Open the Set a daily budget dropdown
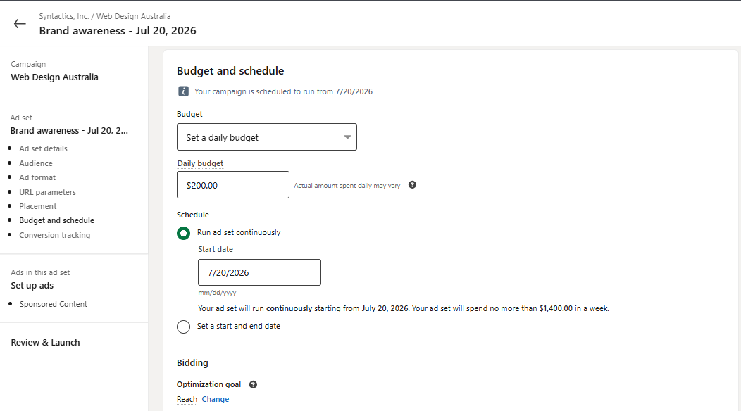The image size is (741, 411). 266,137
